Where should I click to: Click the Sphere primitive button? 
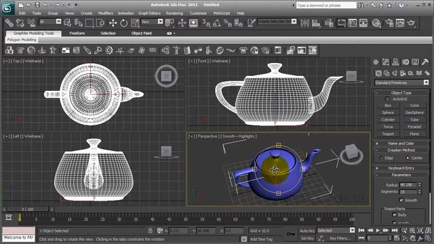click(388, 113)
